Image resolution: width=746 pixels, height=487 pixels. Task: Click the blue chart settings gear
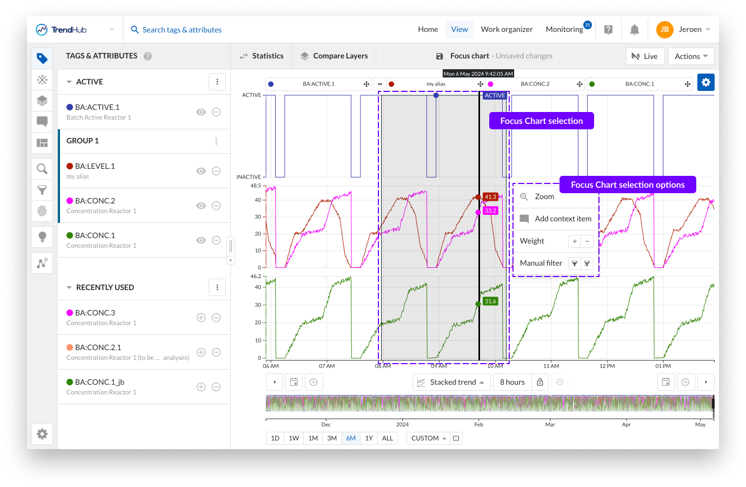click(x=705, y=82)
